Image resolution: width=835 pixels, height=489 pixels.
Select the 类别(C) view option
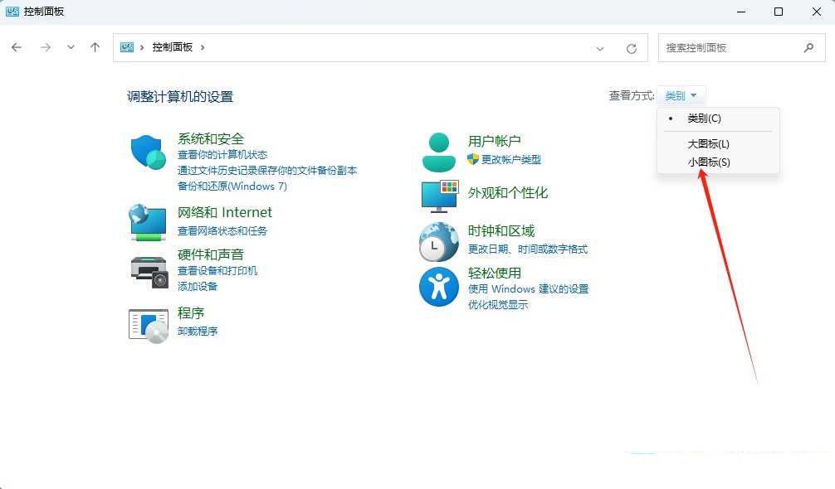click(x=703, y=118)
